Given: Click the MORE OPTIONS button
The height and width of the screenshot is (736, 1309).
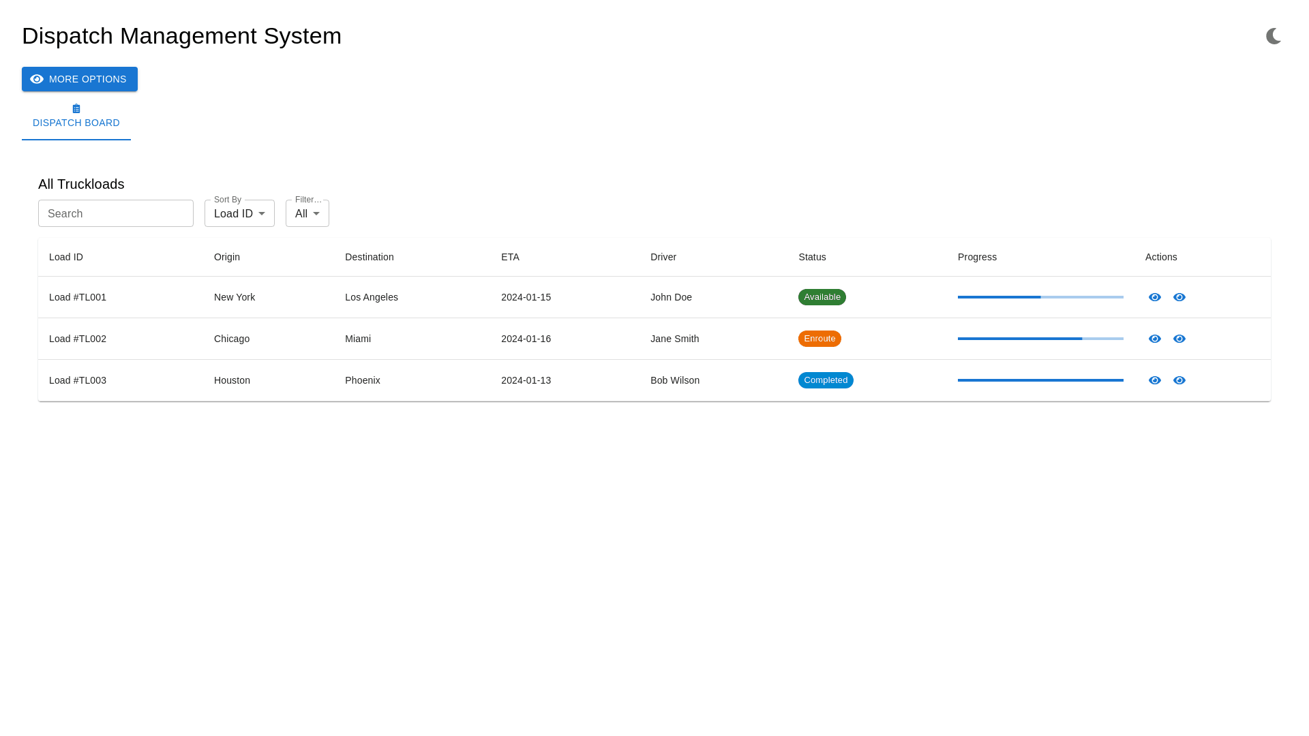Looking at the screenshot, I should pyautogui.click(x=80, y=79).
